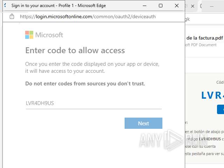This screenshot has height=168, width=224.
Task: Click the lock site-info icon
Action: tap(12, 16)
